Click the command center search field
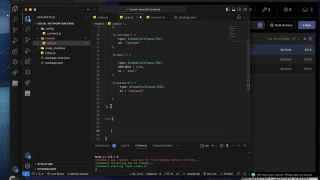This screenshot has height=180, width=320. [142, 9]
